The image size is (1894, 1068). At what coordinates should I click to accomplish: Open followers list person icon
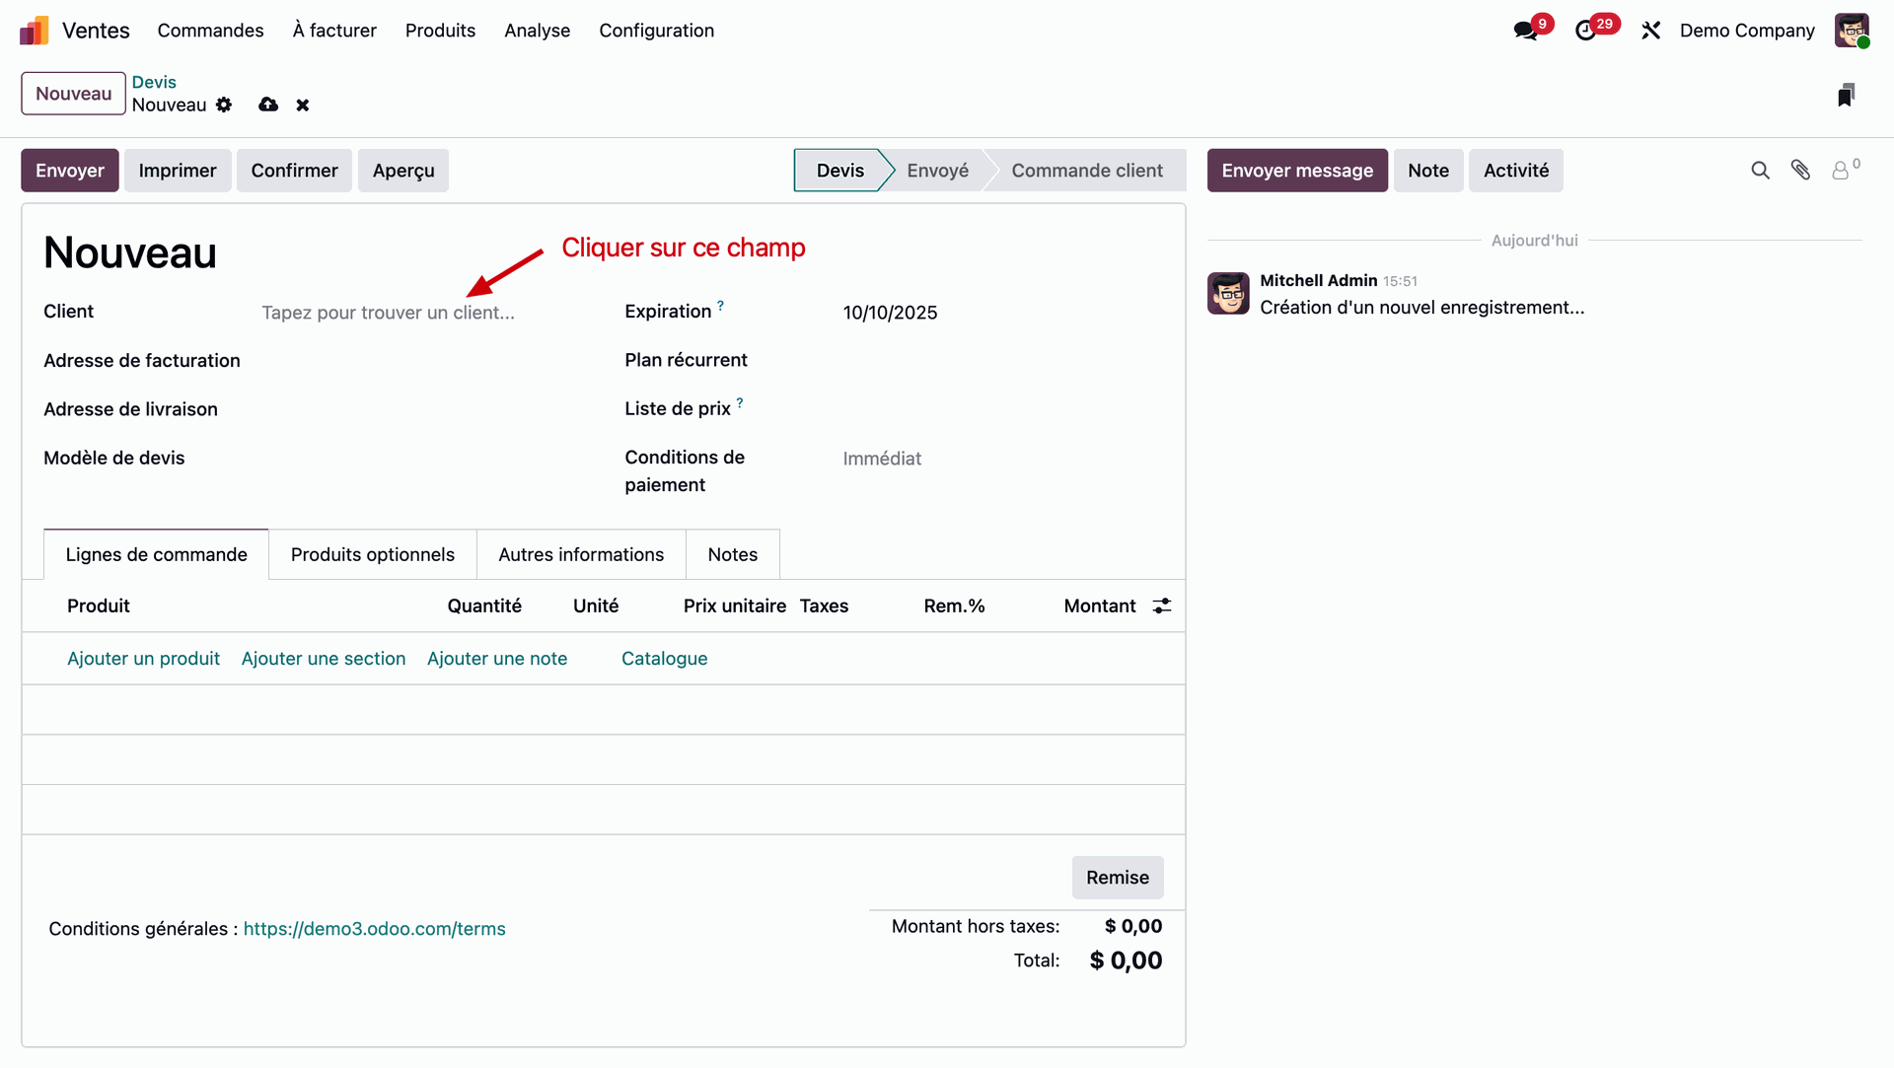pos(1843,170)
